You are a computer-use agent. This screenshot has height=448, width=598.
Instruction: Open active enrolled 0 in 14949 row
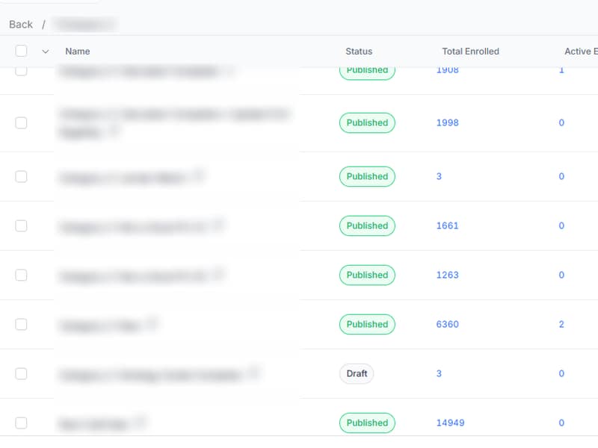pyautogui.click(x=561, y=423)
